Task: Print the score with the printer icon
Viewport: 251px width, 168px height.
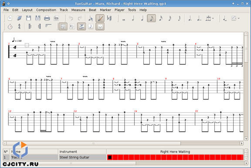Action: tap(47, 18)
